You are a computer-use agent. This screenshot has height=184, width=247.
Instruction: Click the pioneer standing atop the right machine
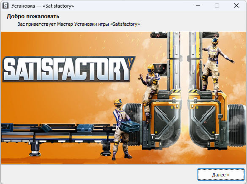tap(216, 66)
